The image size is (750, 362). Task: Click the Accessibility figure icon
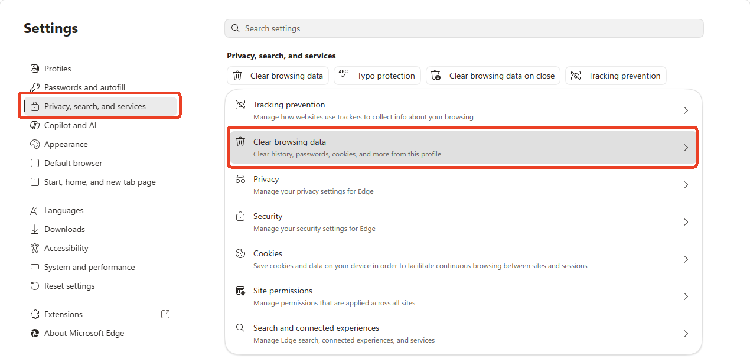point(35,248)
